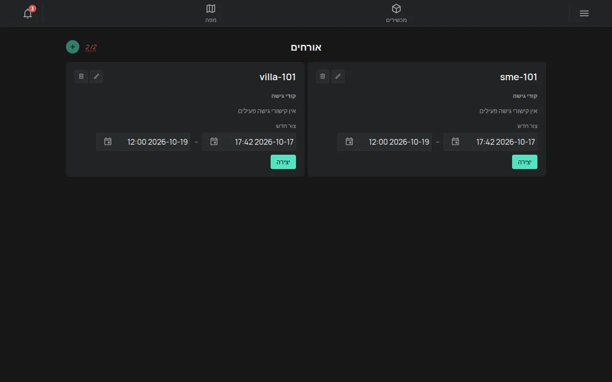Open start date calendar for sme-101
This screenshot has height=382, width=612.
(455, 141)
